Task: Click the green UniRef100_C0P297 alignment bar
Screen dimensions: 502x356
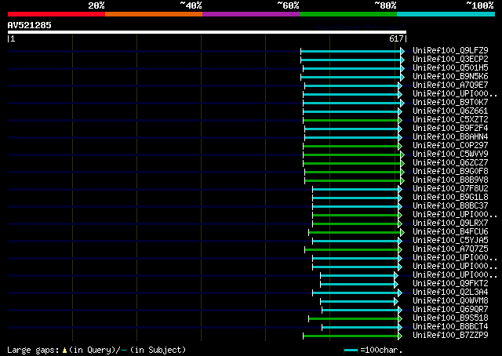Action: 351,147
